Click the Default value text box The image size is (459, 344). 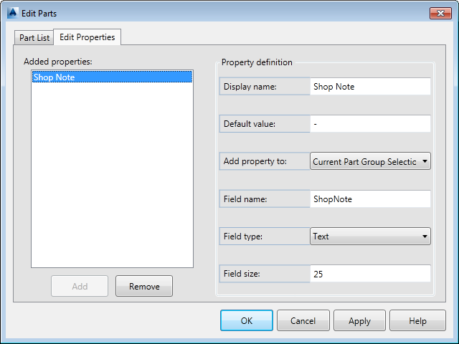click(x=370, y=124)
